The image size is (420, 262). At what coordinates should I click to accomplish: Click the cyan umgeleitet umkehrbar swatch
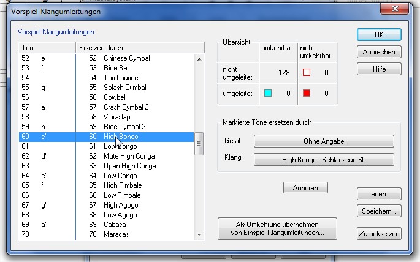click(x=268, y=94)
